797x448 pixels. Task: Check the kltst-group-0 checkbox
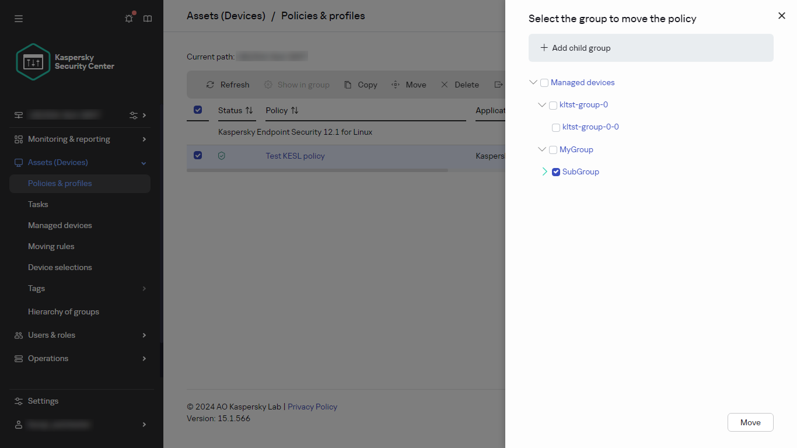pos(553,105)
